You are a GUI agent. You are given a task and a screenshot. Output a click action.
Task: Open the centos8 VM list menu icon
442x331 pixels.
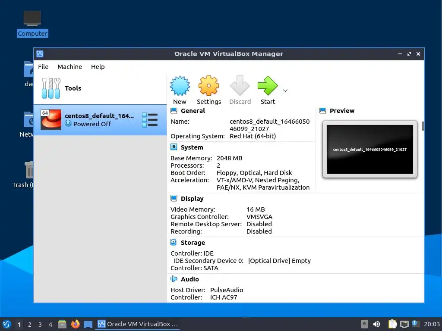coord(150,120)
